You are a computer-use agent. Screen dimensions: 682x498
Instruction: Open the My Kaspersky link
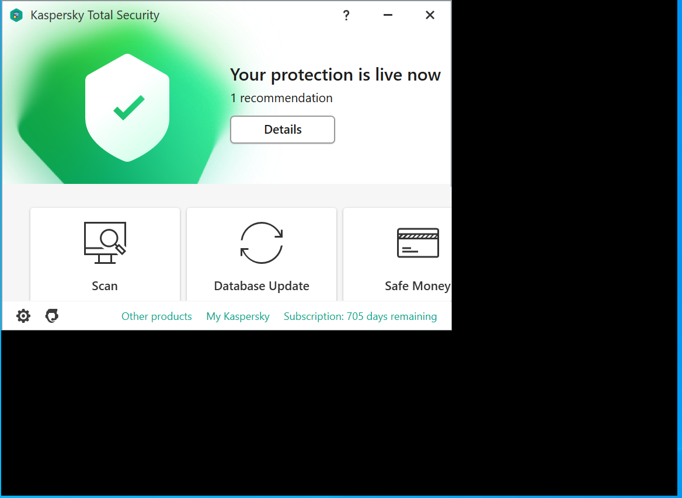click(x=238, y=316)
